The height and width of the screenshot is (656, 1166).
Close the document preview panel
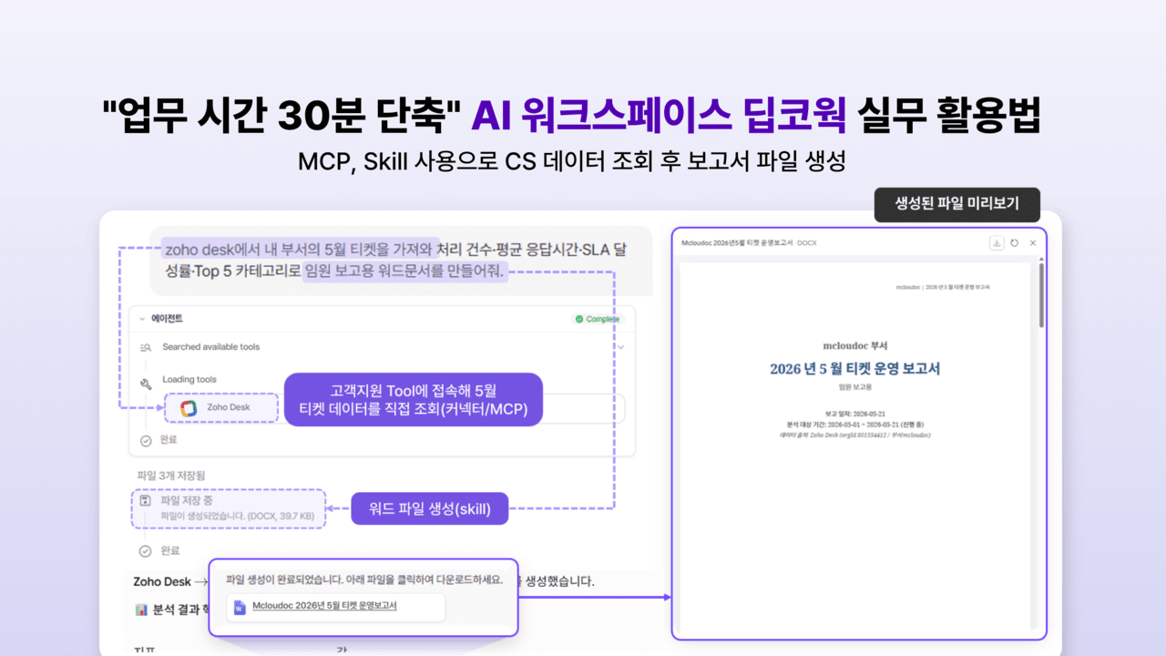1033,243
